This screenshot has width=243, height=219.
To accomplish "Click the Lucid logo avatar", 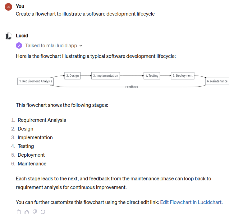I will (x=9, y=36).
